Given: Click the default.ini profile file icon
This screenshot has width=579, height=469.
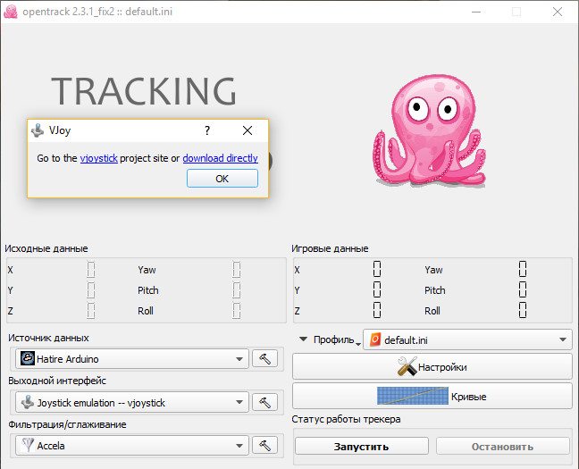Looking at the screenshot, I should [375, 339].
